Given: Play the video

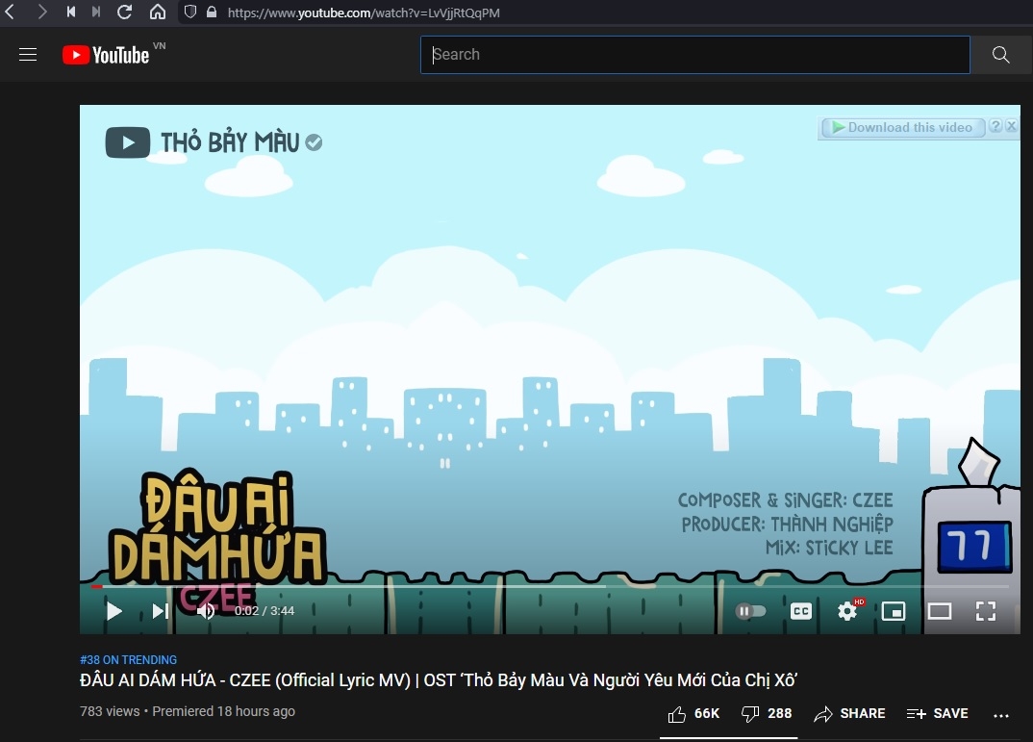Looking at the screenshot, I should [113, 611].
